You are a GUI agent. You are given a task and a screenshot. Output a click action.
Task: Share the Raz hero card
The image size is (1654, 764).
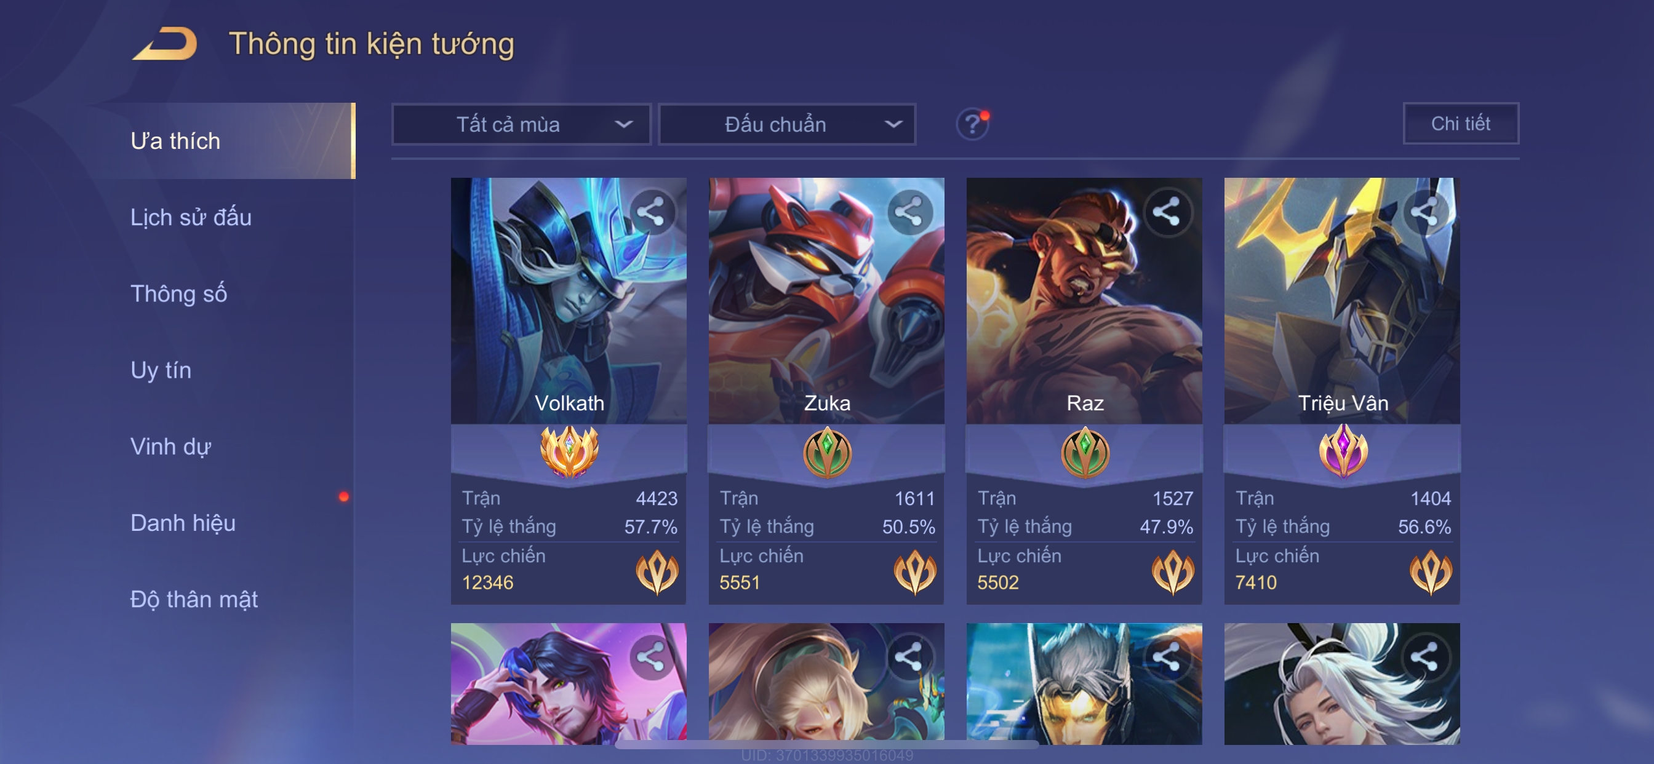pyautogui.click(x=1167, y=212)
